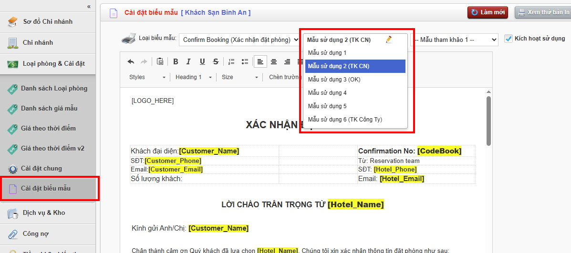The height and width of the screenshot is (253, 571).
Task: Click the editor's vertical scrollbar
Action: click(x=488, y=121)
